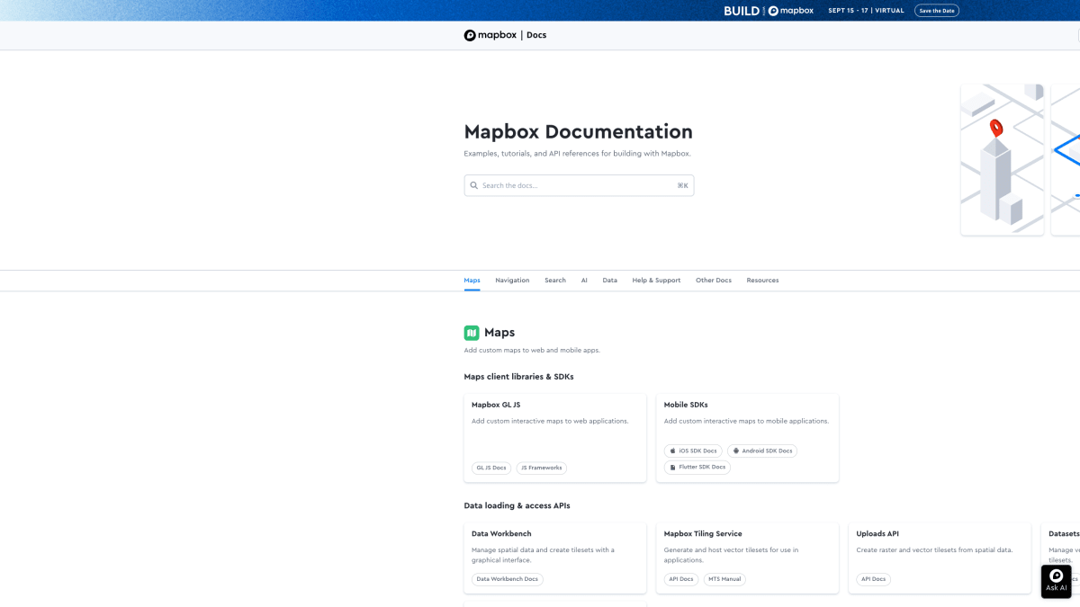Click the green Maps section icon
1080x607 pixels.
point(472,333)
